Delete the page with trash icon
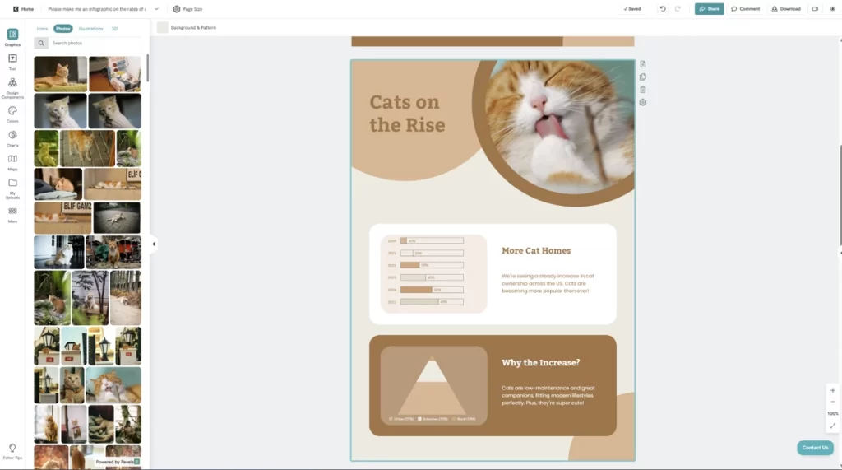 coord(643,90)
